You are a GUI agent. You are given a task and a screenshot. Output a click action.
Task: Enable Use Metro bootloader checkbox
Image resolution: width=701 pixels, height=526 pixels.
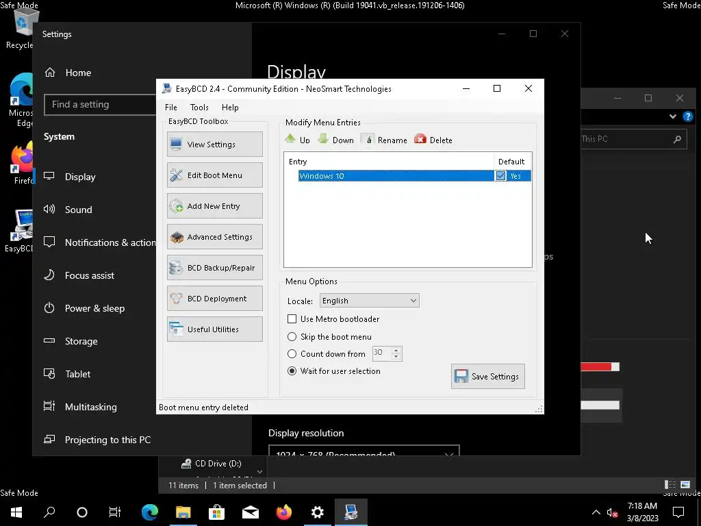click(292, 319)
